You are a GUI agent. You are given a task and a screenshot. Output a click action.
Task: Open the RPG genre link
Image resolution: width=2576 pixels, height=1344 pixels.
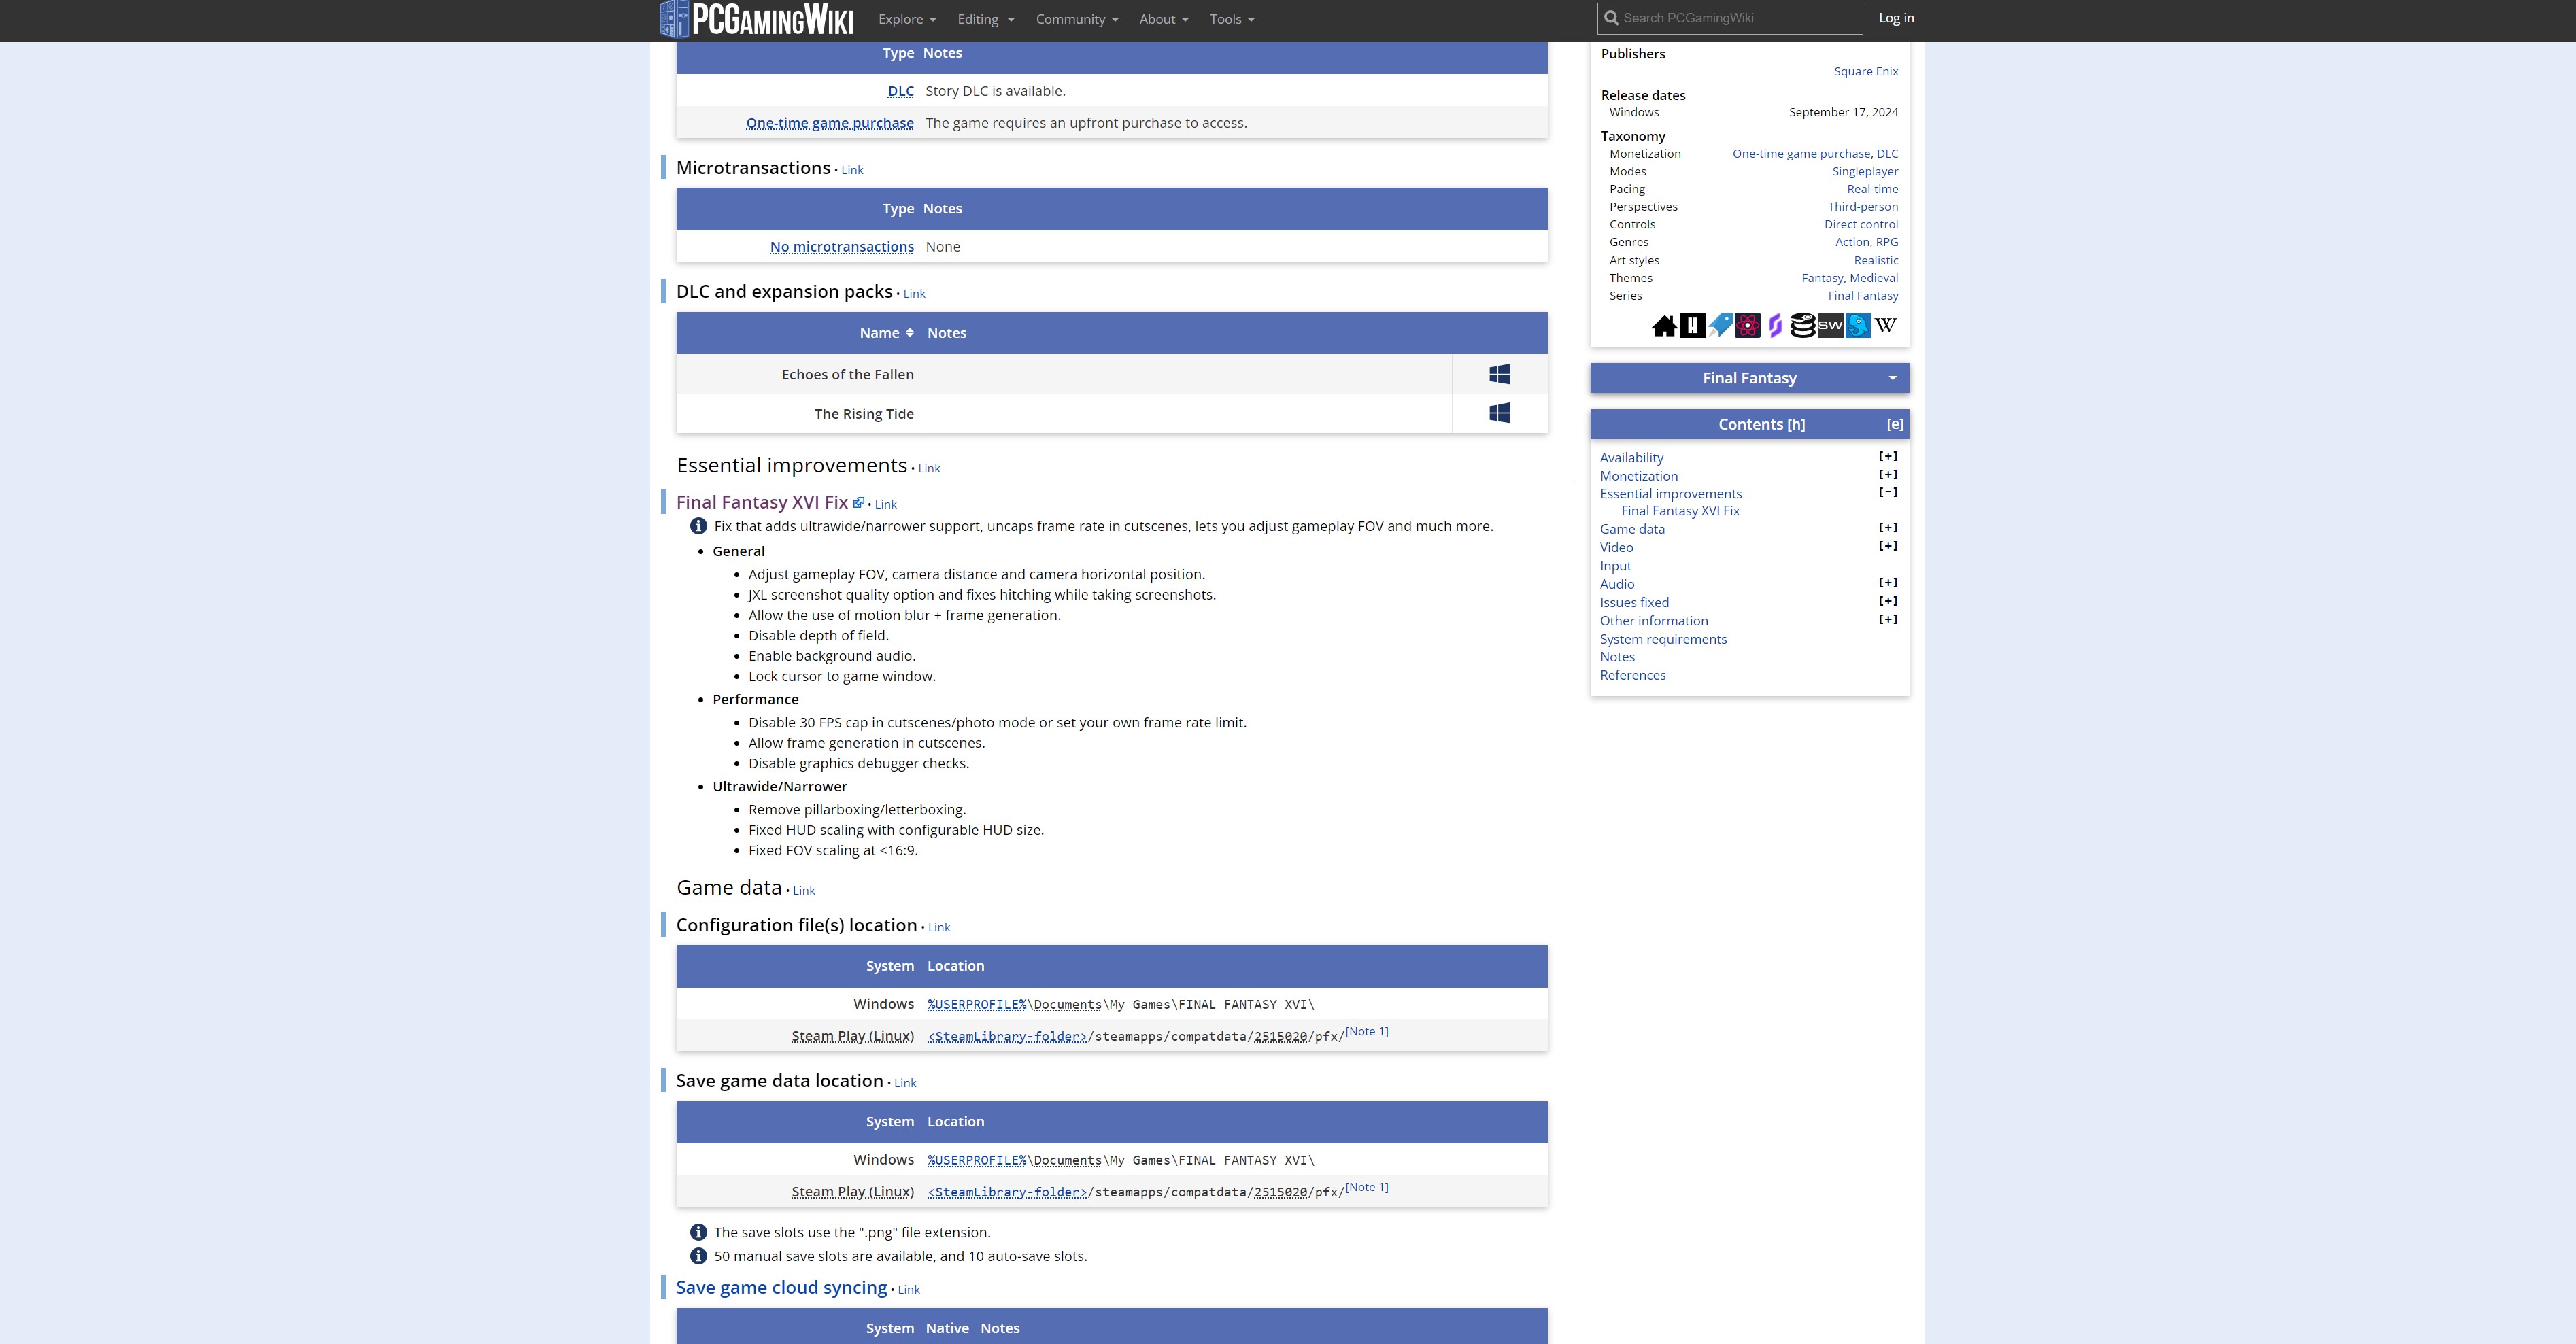pos(1886,242)
